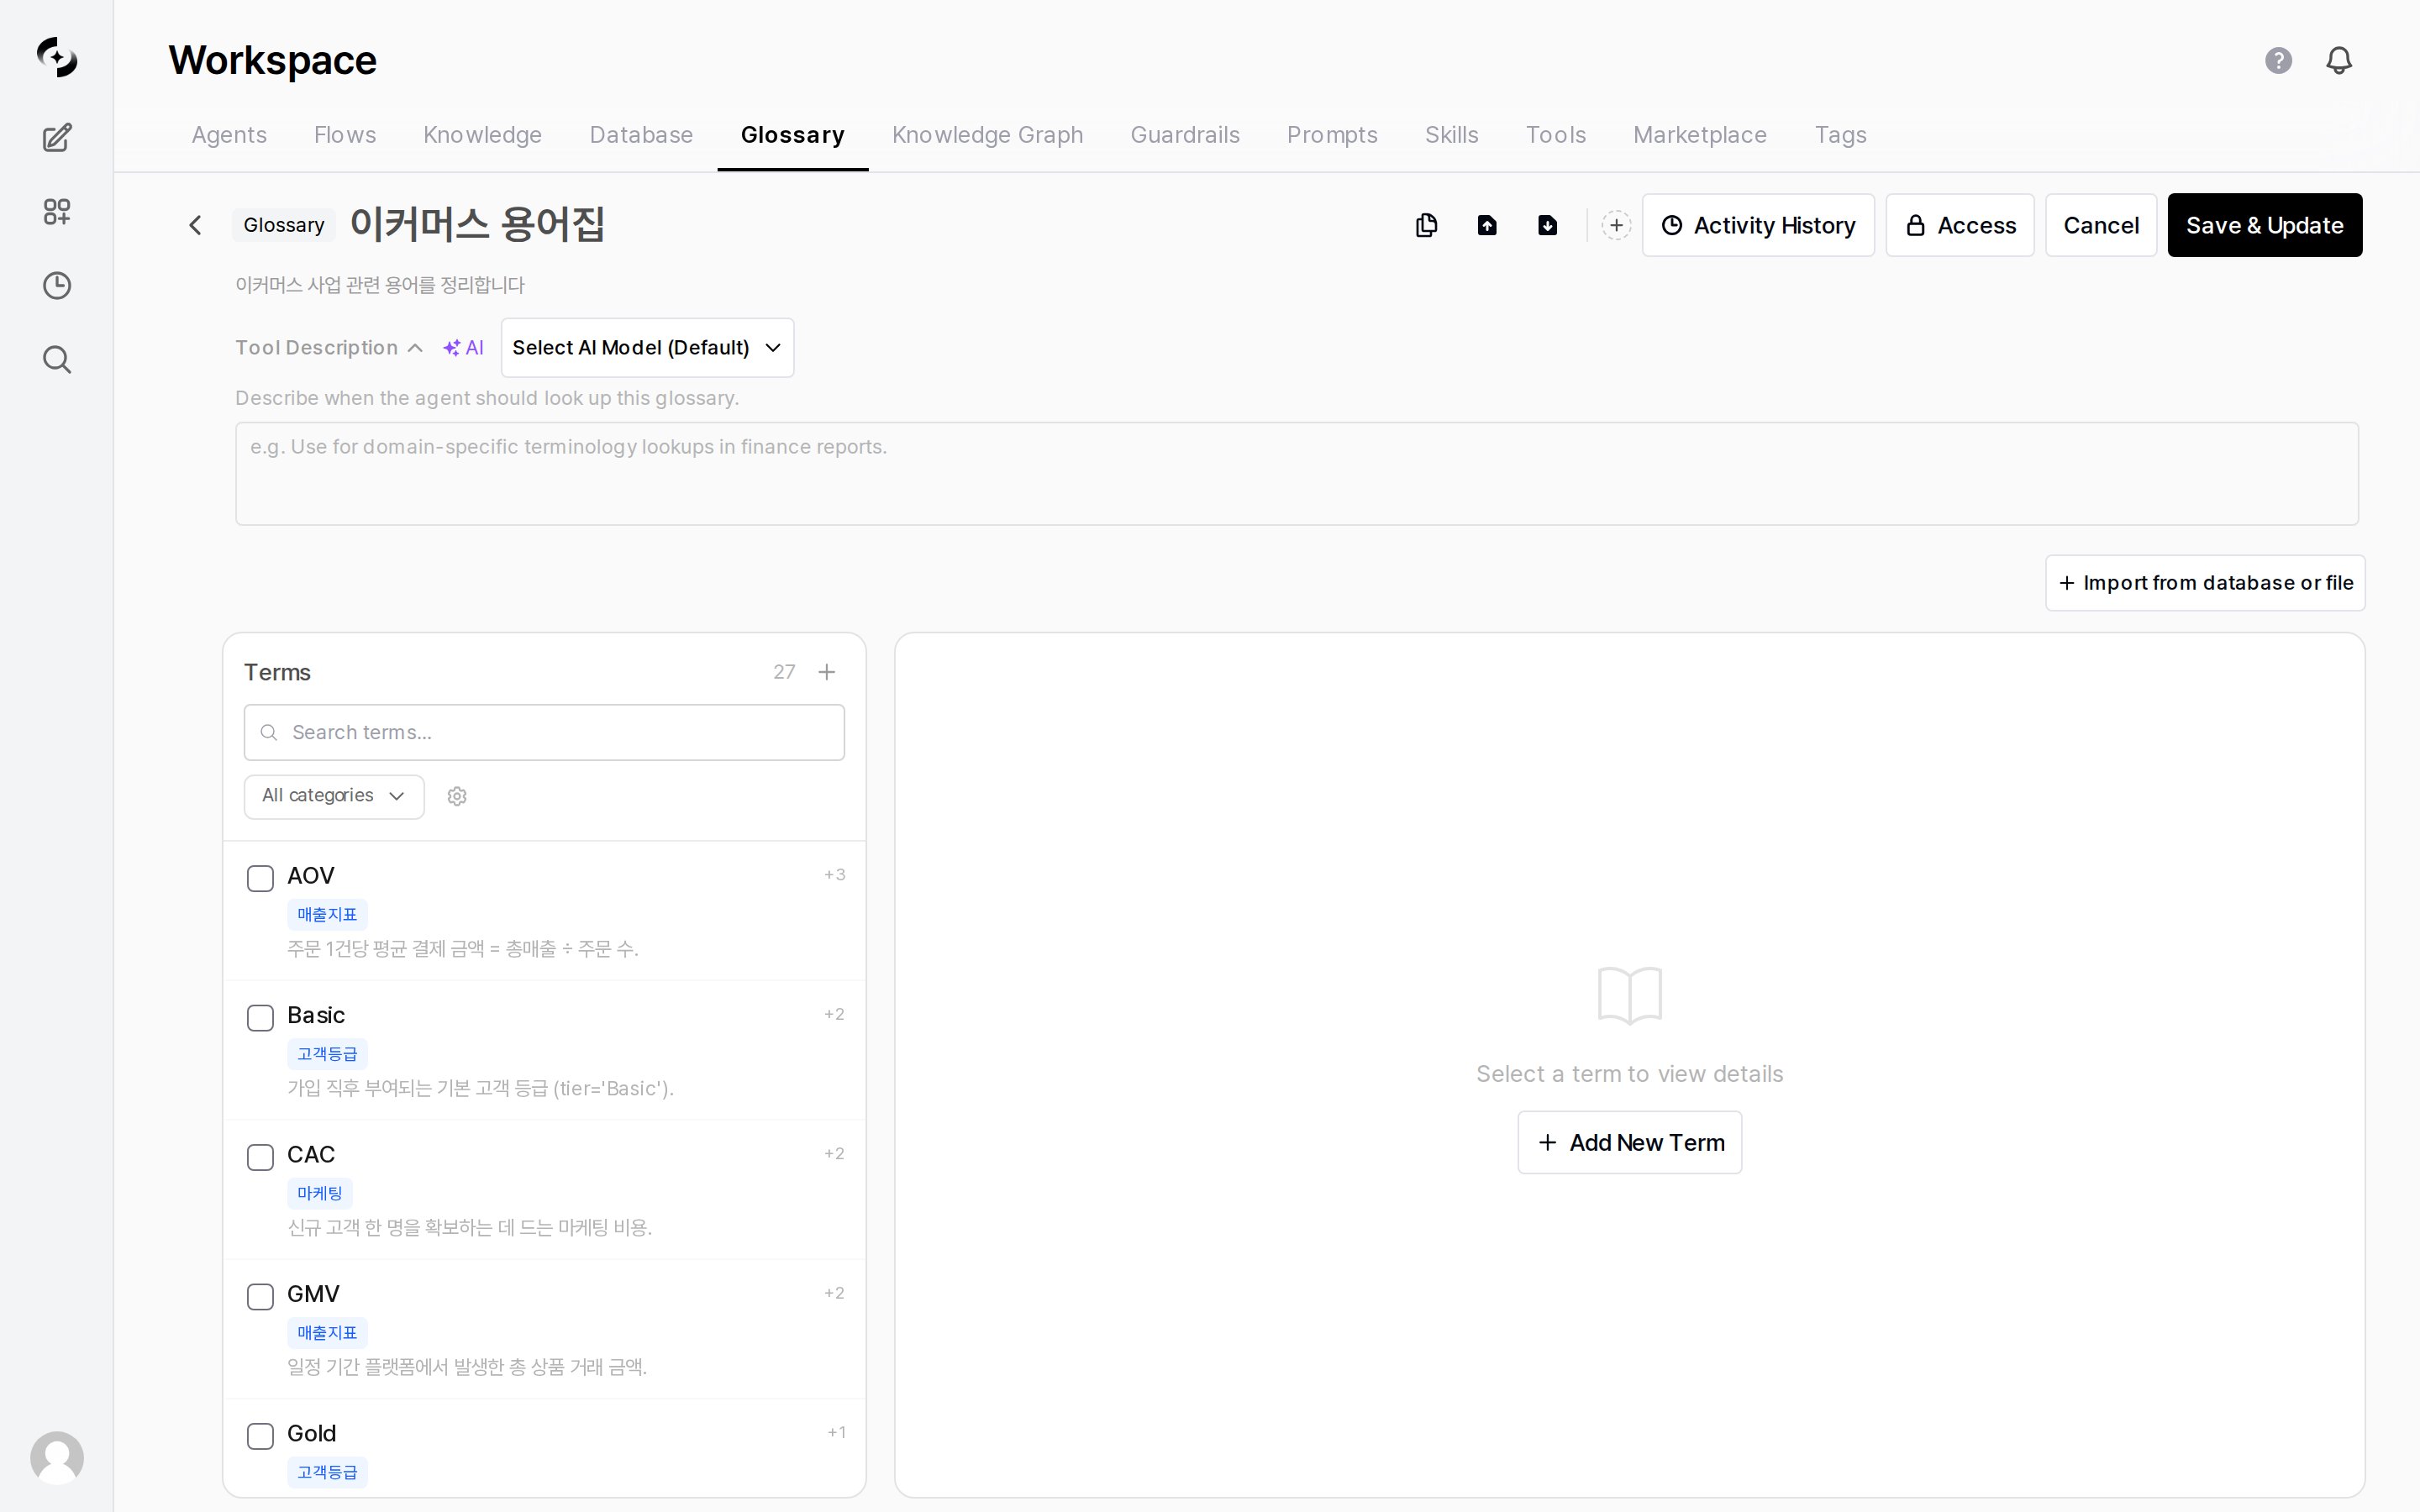Switch to the Knowledge tab

point(482,135)
